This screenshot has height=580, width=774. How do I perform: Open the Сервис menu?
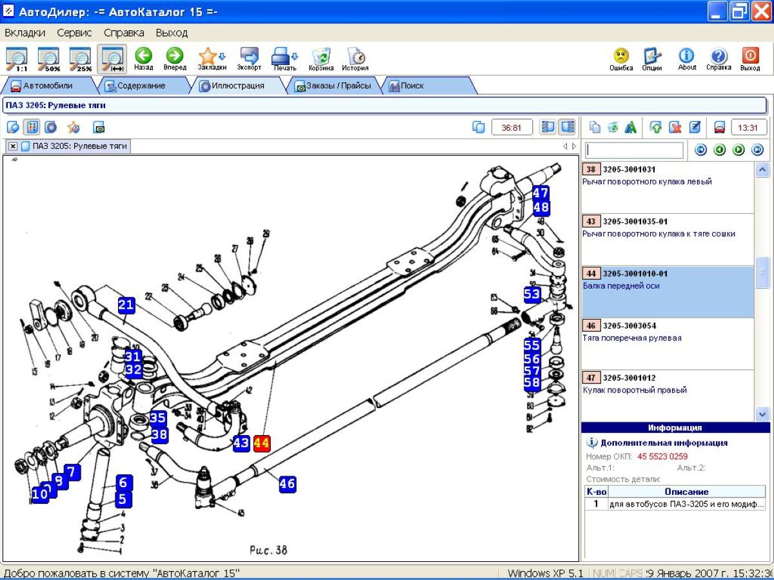[74, 32]
